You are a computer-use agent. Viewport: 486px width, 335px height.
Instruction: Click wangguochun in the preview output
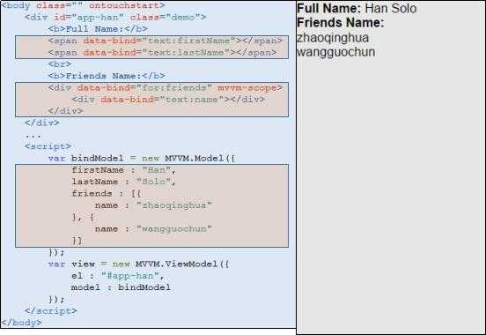[x=336, y=52]
